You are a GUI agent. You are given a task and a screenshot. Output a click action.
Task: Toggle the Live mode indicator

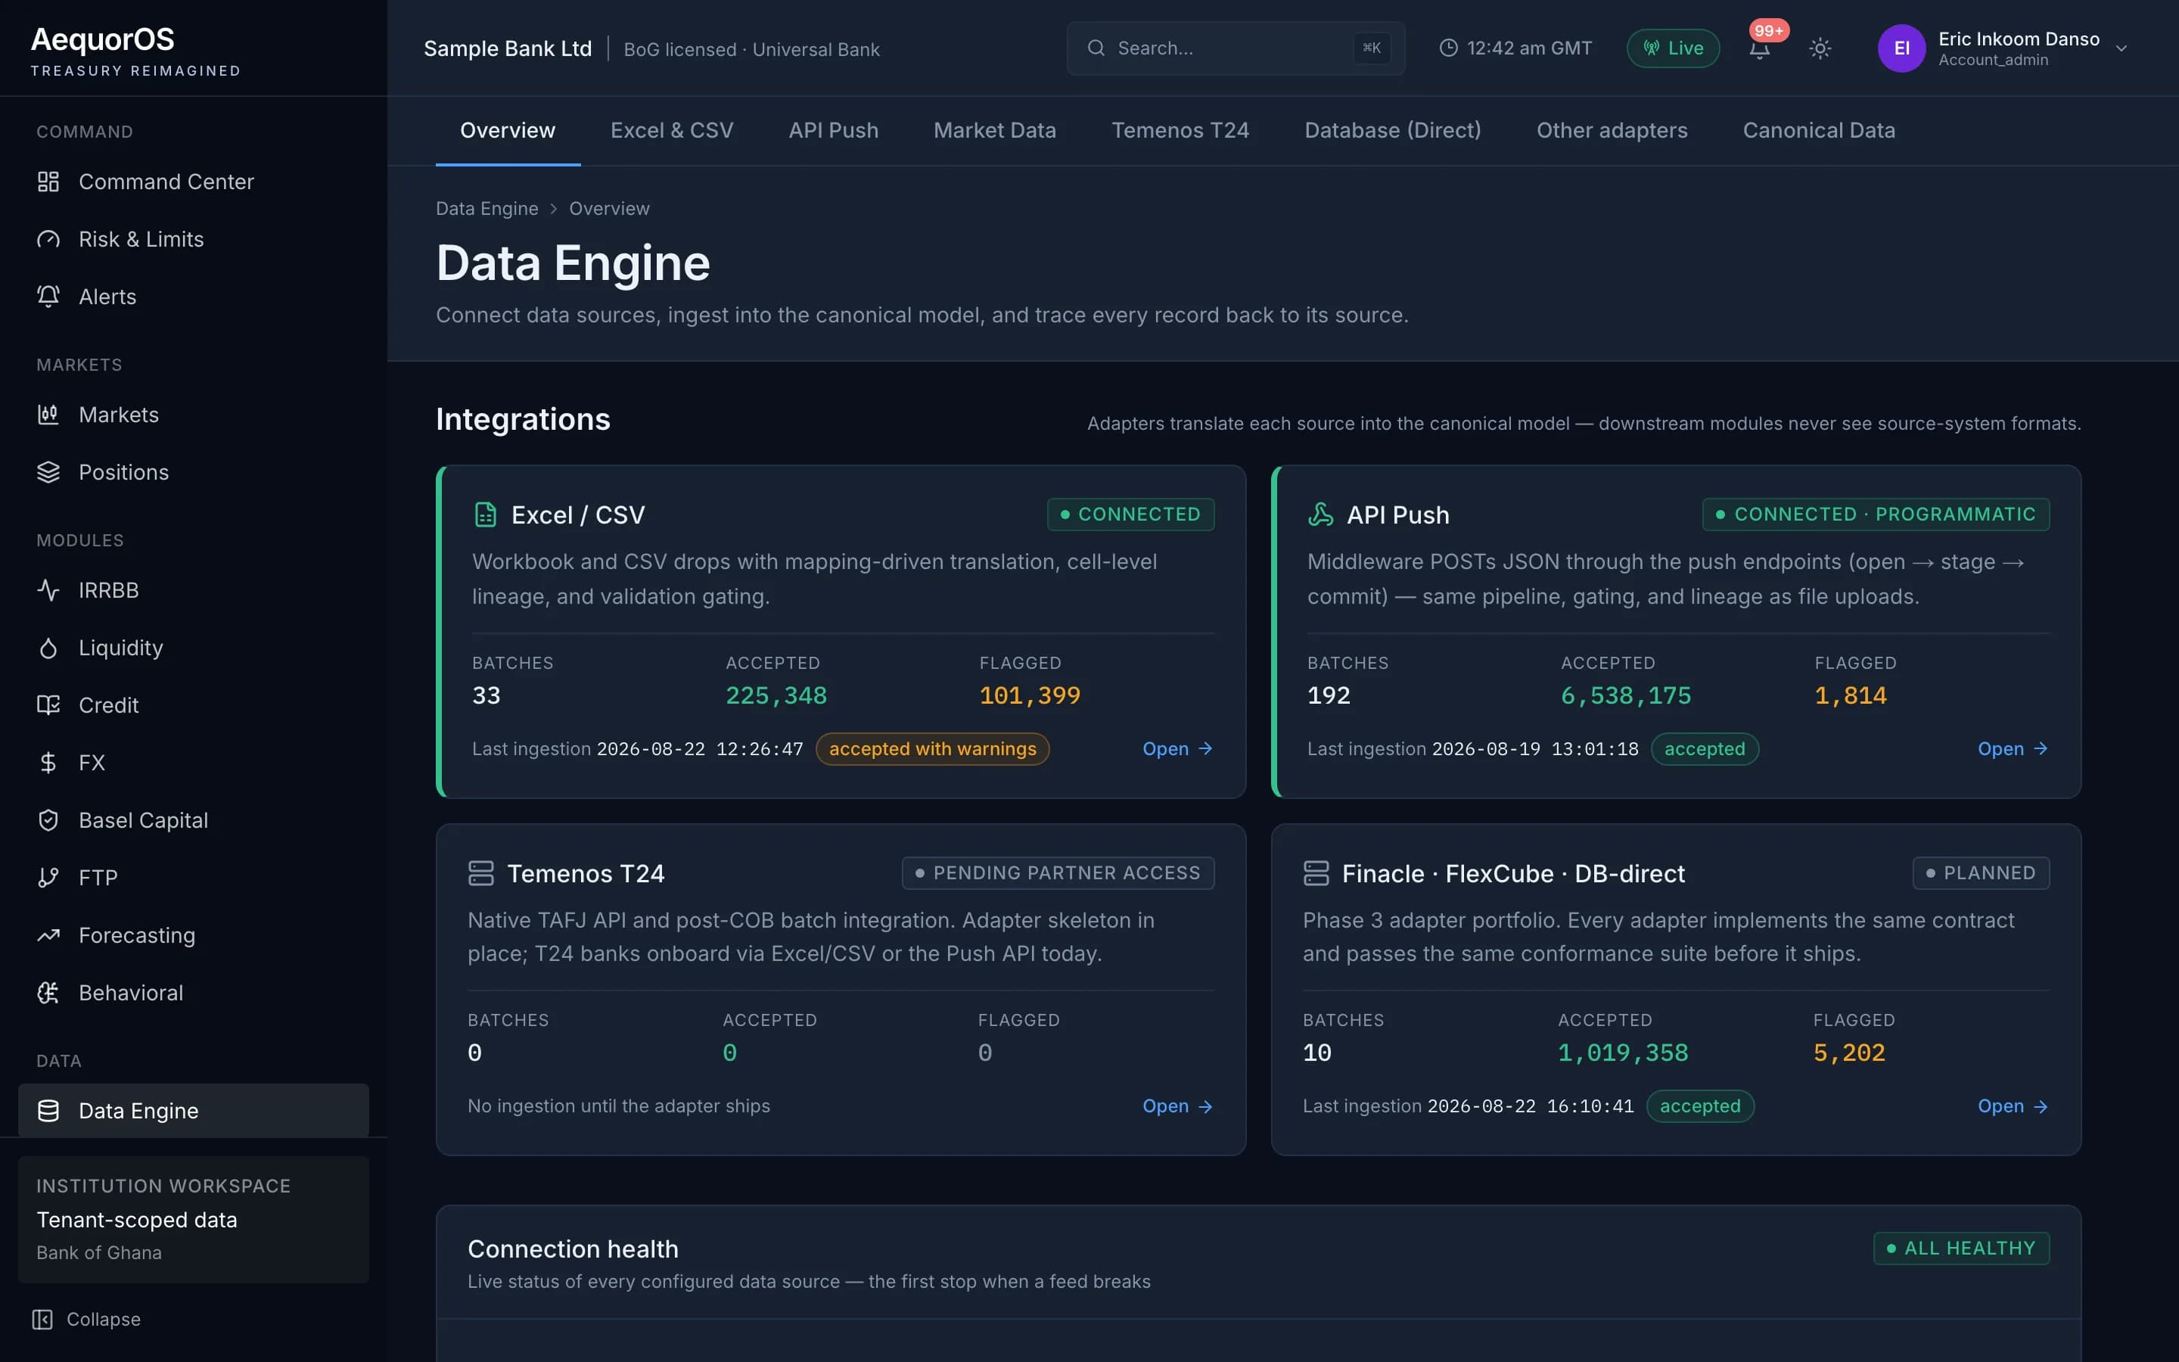(x=1673, y=48)
